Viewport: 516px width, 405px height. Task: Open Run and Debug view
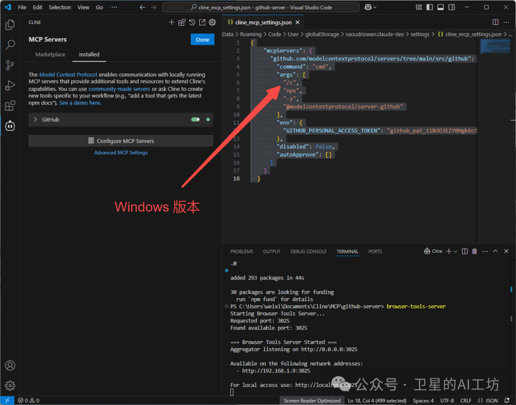pyautogui.click(x=10, y=85)
